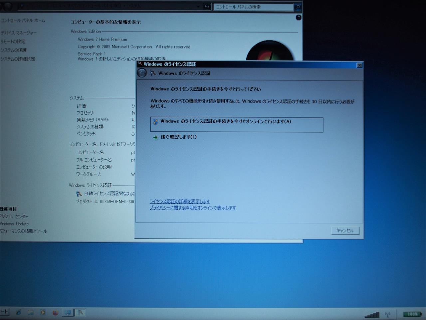The width and height of the screenshot is (426, 320).
Task: Open ライセンス認証の詳細を表示します link
Action: point(180,201)
